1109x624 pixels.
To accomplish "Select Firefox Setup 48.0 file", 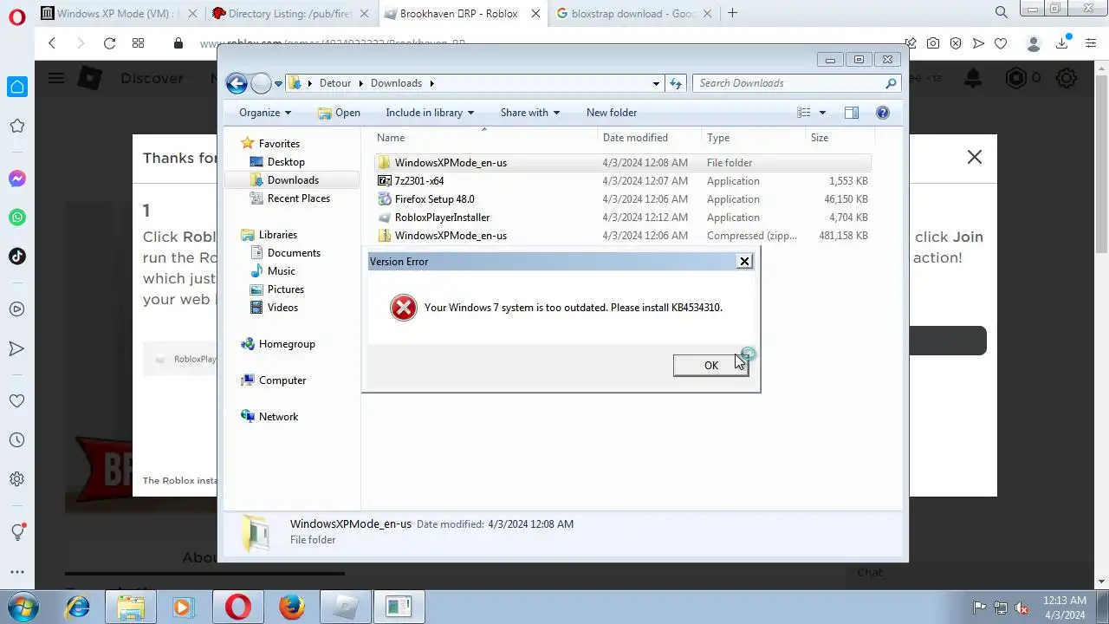I will [622, 199].
